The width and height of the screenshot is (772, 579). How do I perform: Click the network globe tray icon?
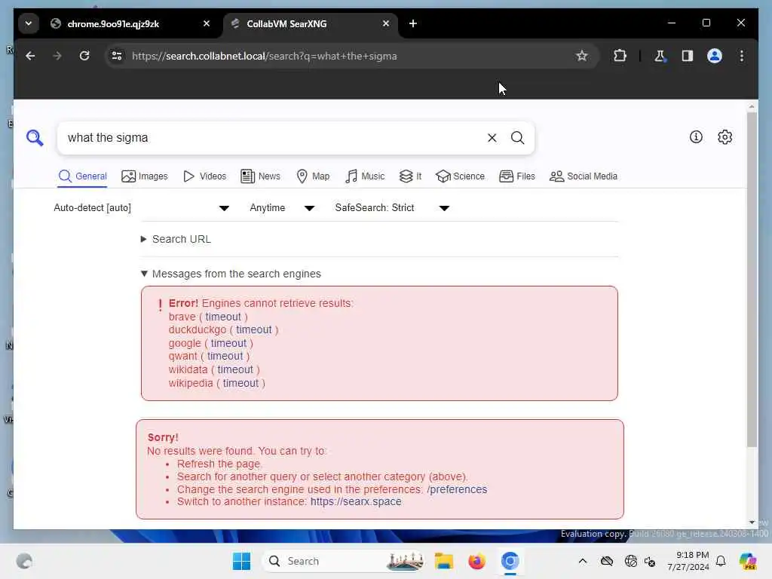coord(630,561)
